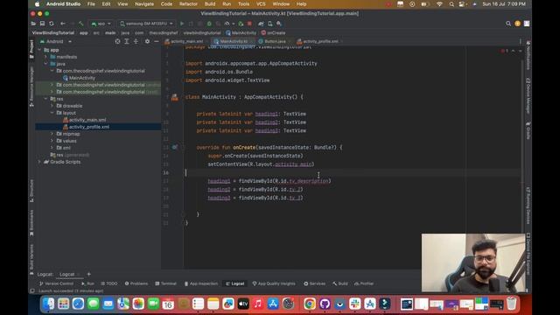
Task: Add a new Logcat tab with plus
Action: point(89,274)
